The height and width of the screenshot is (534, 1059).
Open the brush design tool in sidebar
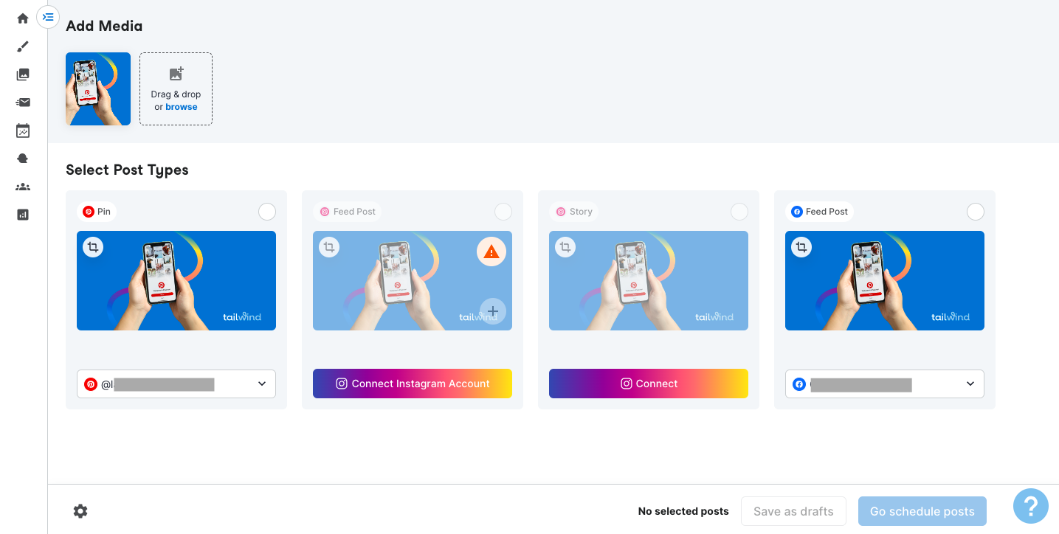(x=23, y=46)
